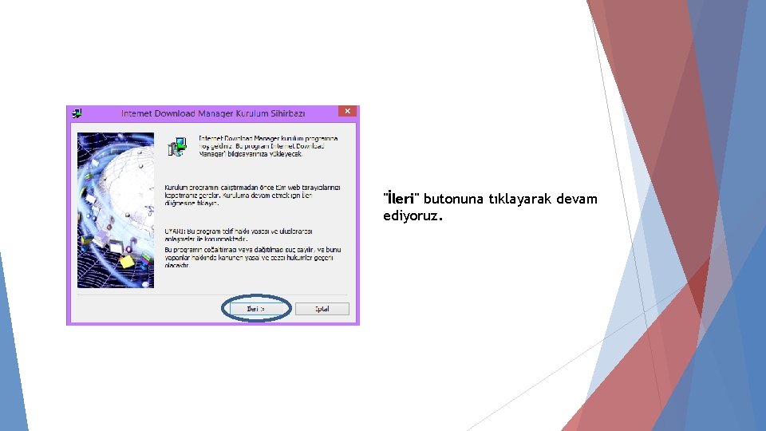Click the İptal button to cancel setup
Screen dimensions: 766x431
point(322,309)
